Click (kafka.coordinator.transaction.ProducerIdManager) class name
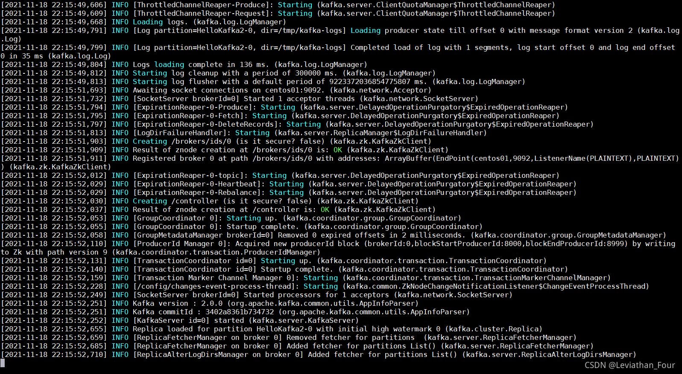 point(216,252)
